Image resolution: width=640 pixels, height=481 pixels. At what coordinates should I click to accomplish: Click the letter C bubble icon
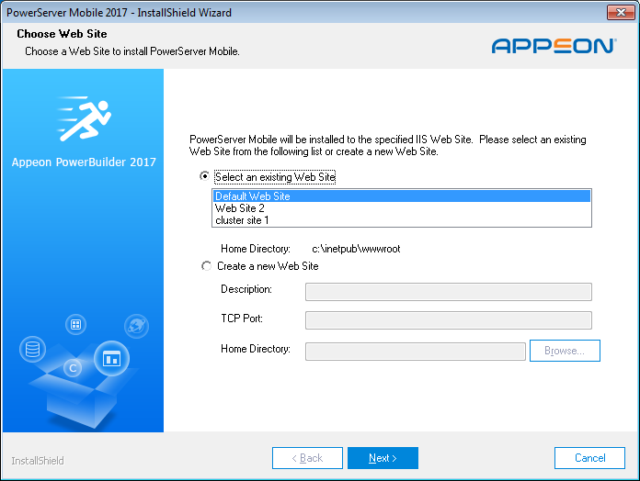click(72, 368)
